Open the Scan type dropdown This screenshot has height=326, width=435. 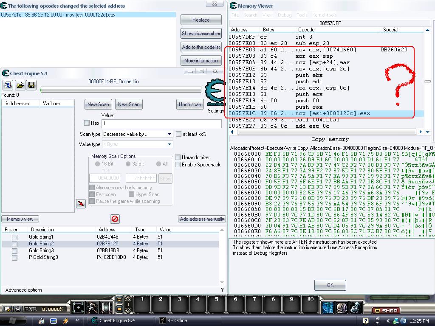pos(138,134)
